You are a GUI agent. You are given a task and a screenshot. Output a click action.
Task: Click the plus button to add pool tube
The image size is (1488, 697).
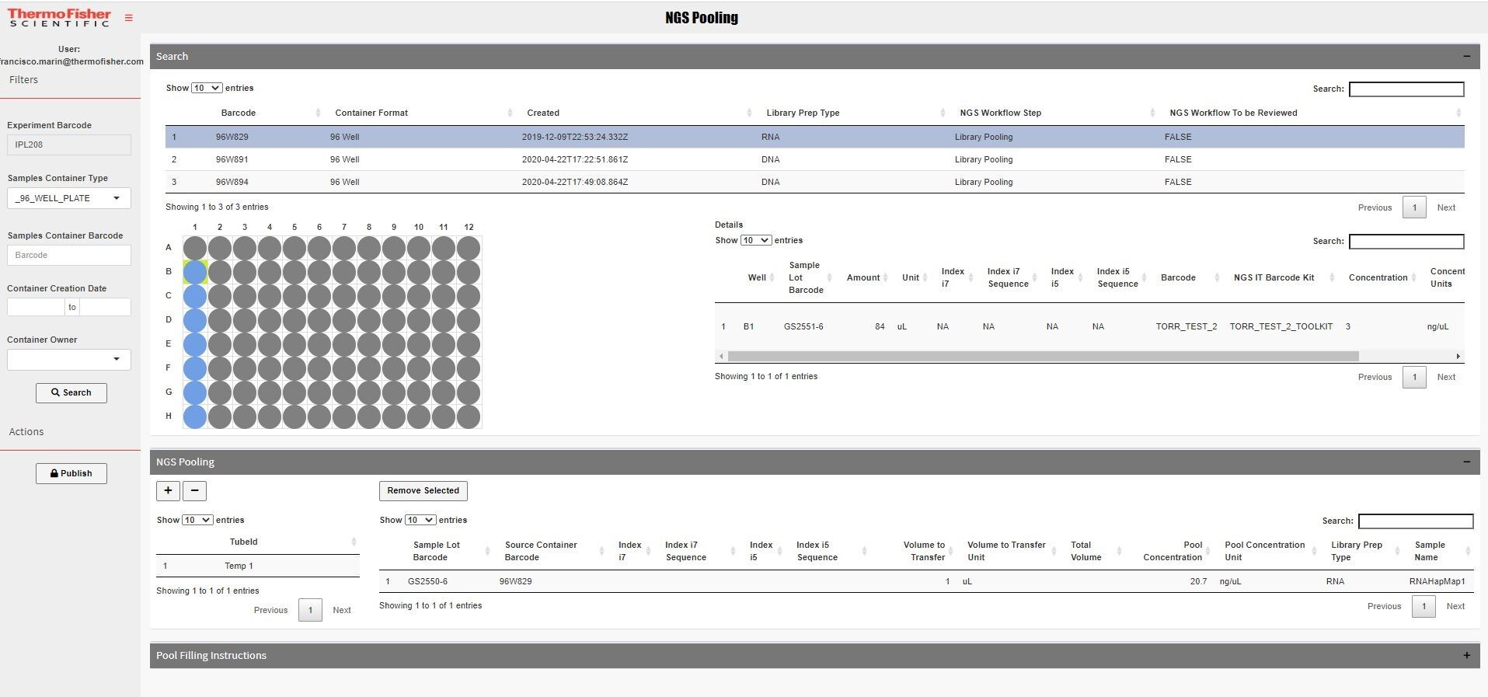[x=168, y=490]
